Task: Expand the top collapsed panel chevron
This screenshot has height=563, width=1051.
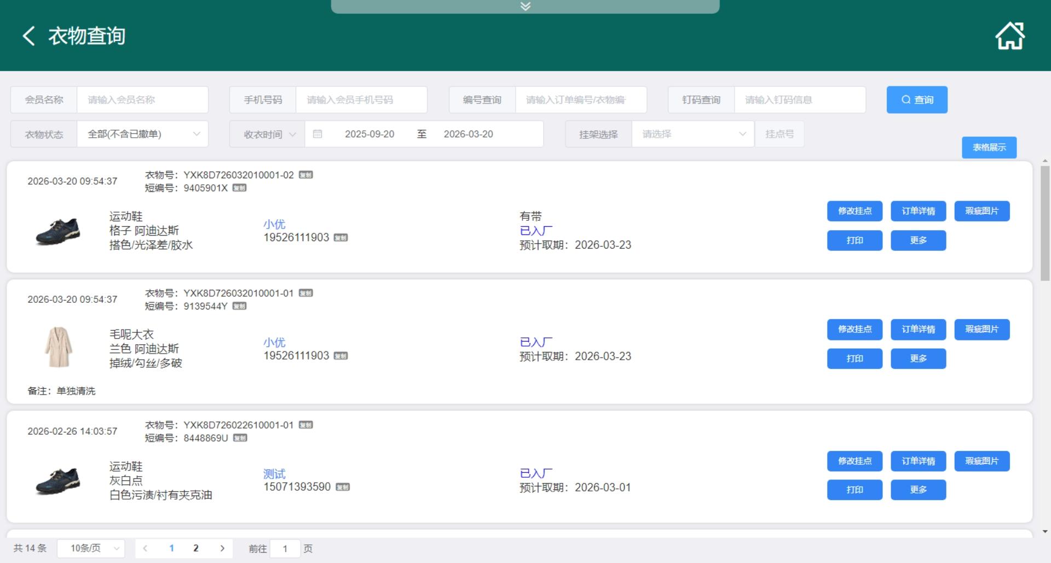Action: click(525, 7)
